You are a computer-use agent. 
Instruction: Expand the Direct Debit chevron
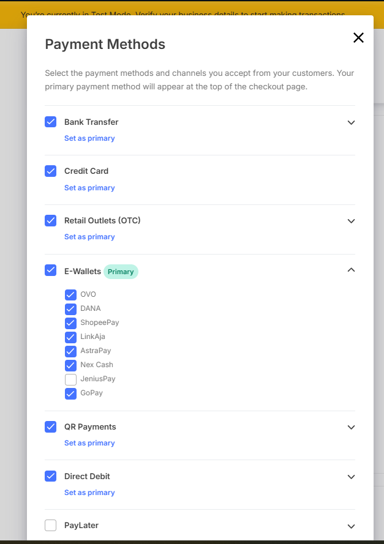(x=351, y=477)
